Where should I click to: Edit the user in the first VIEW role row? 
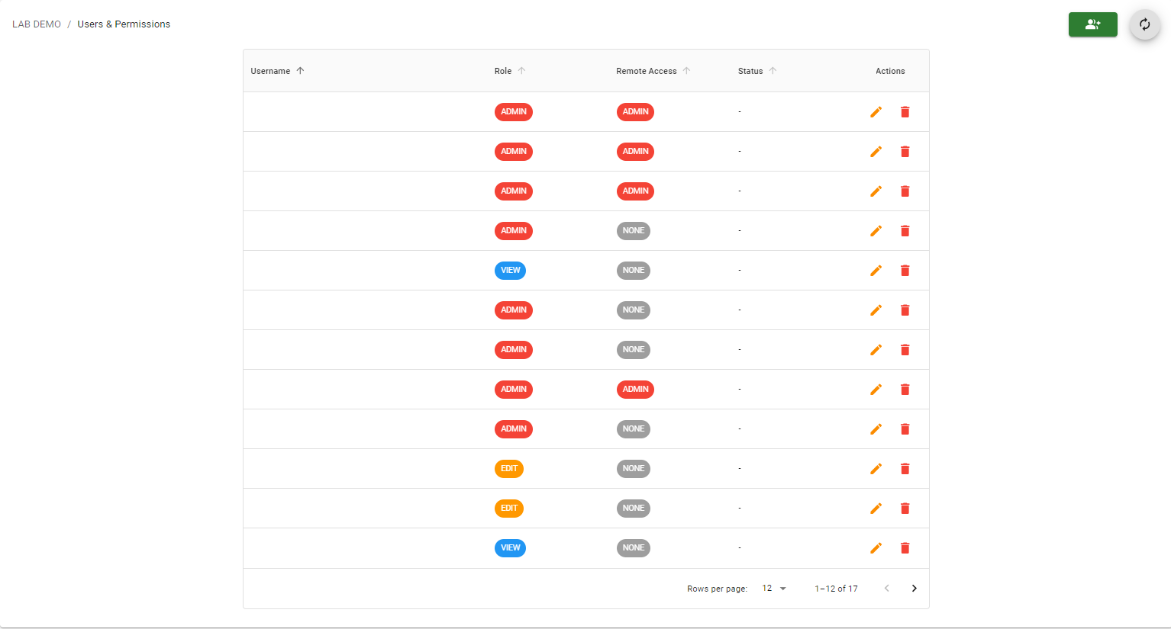point(876,271)
